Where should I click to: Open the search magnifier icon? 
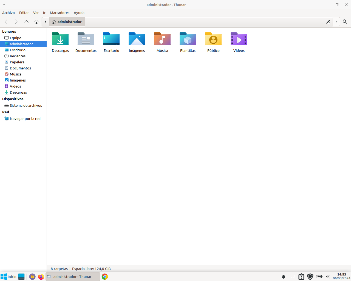[x=345, y=22]
